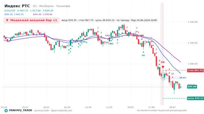The width and height of the screenshot is (204, 114).
Task: Click the '@panovqtrade_bot' handle text
Action: click(x=62, y=111)
